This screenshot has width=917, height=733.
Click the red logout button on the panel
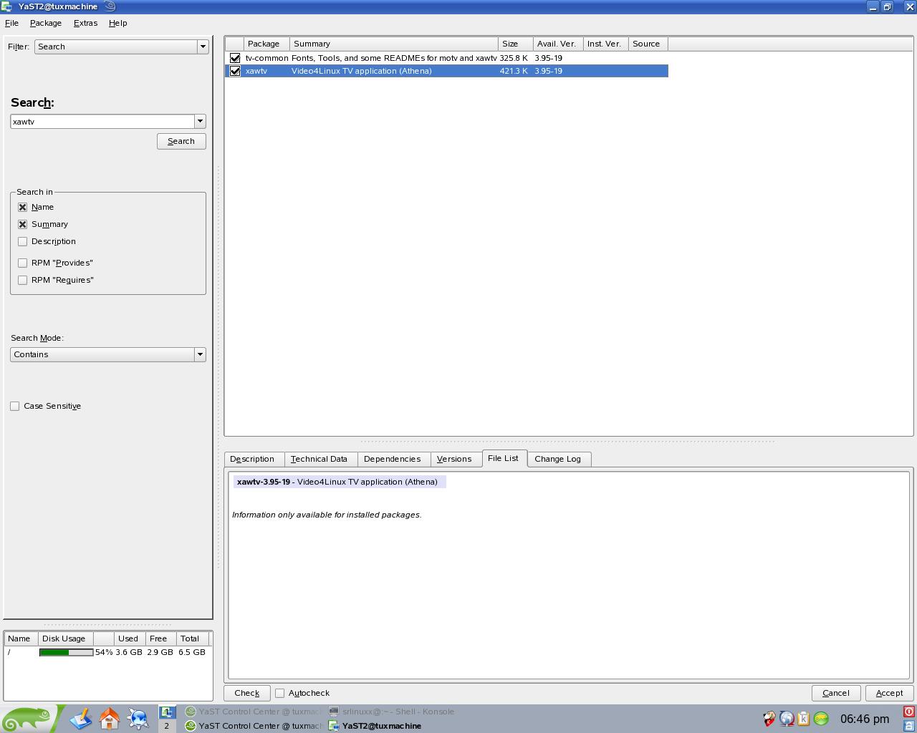click(x=908, y=712)
